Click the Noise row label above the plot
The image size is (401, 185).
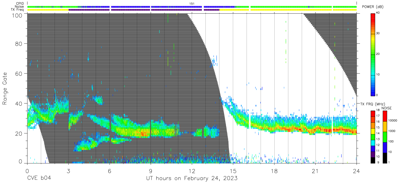[20, 7]
